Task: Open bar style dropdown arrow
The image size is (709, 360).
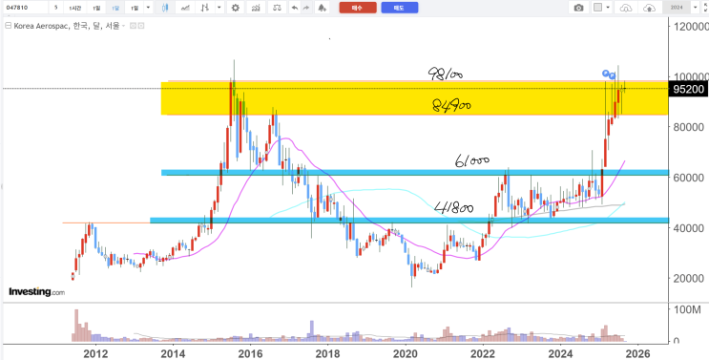Action: pos(219,8)
